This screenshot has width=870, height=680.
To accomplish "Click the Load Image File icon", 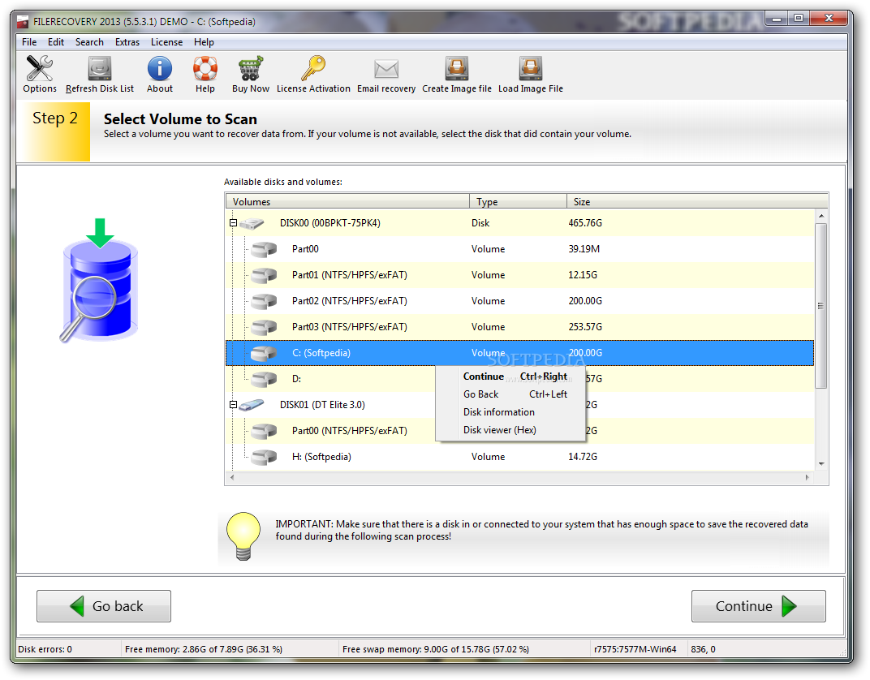I will tap(531, 68).
